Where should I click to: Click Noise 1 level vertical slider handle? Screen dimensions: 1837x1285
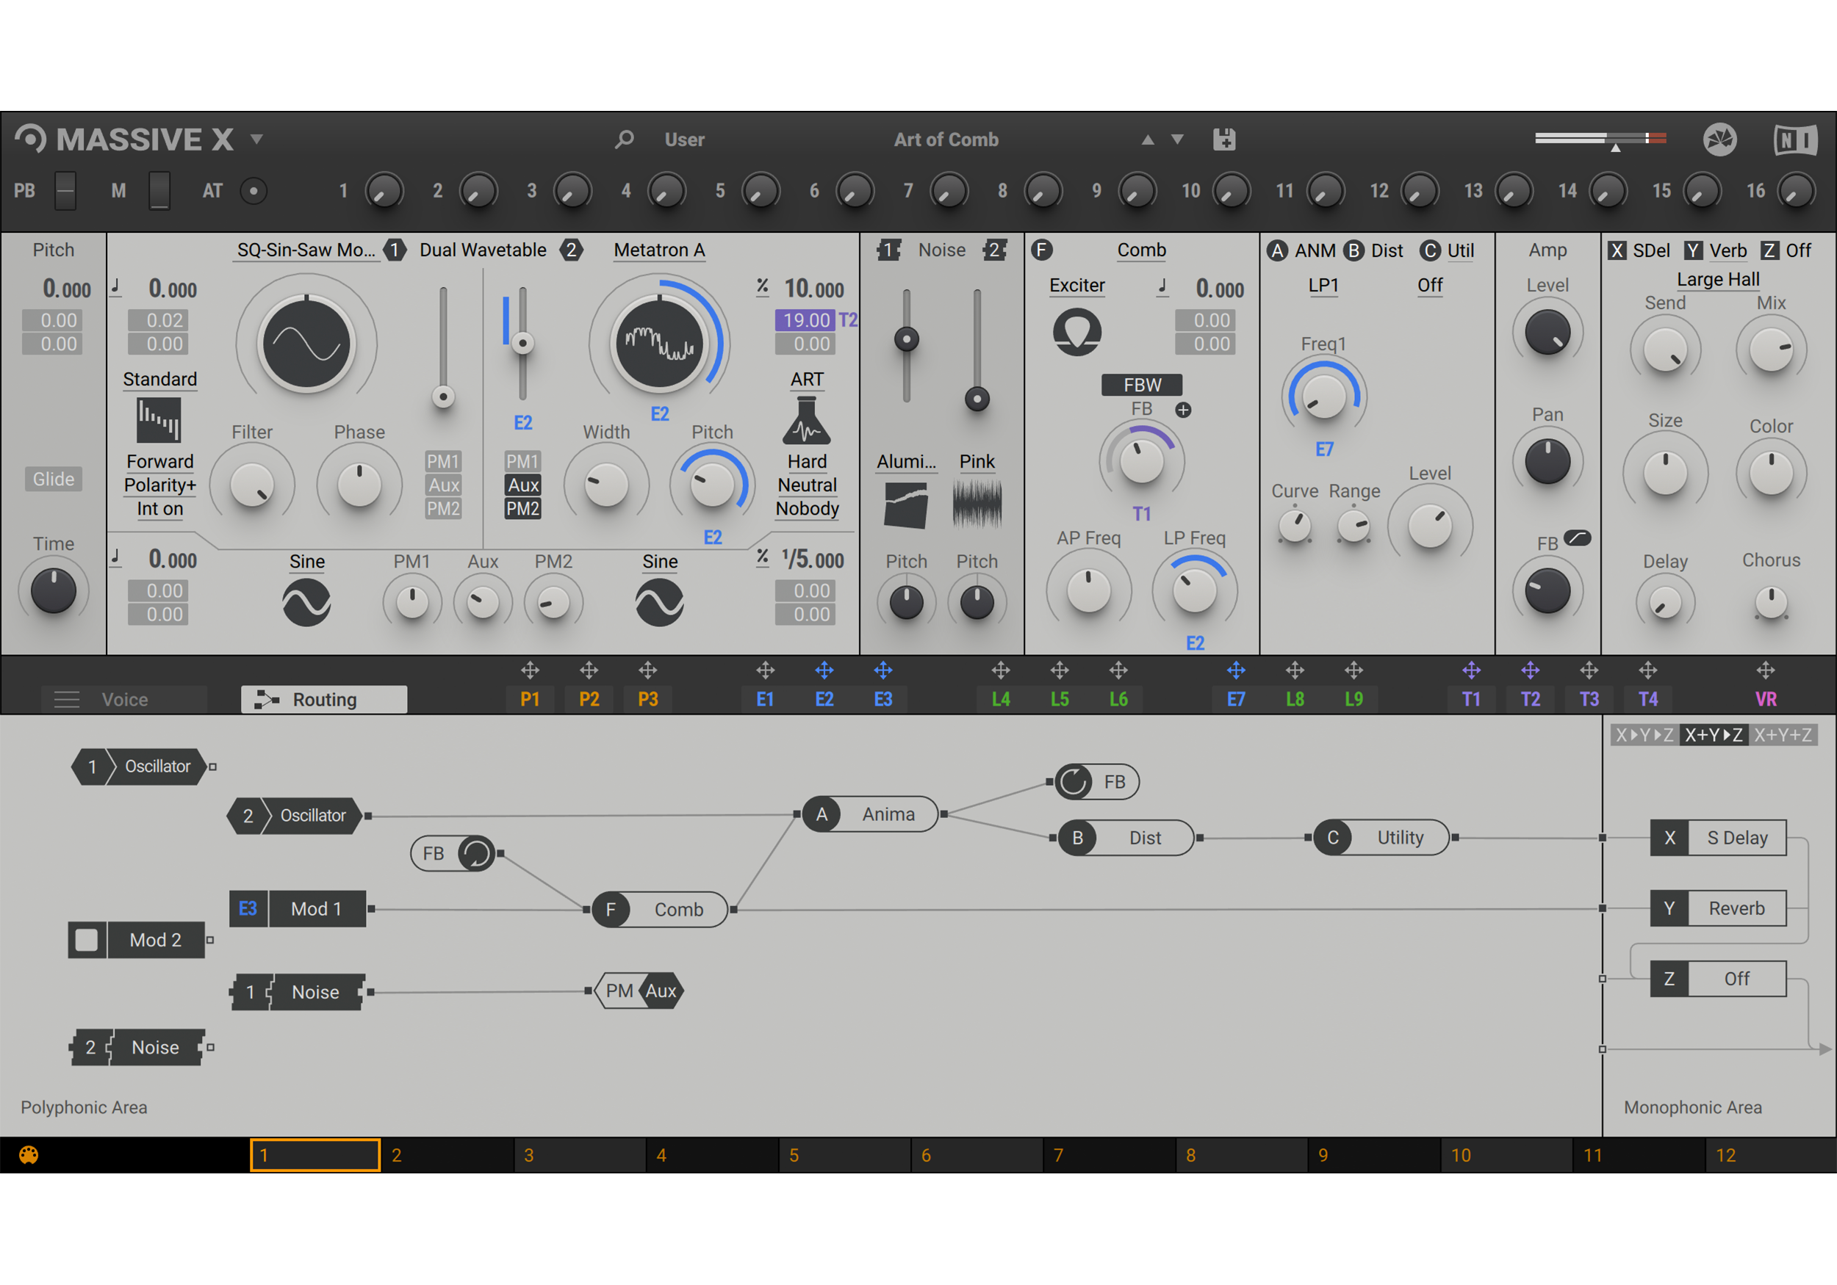tap(907, 339)
